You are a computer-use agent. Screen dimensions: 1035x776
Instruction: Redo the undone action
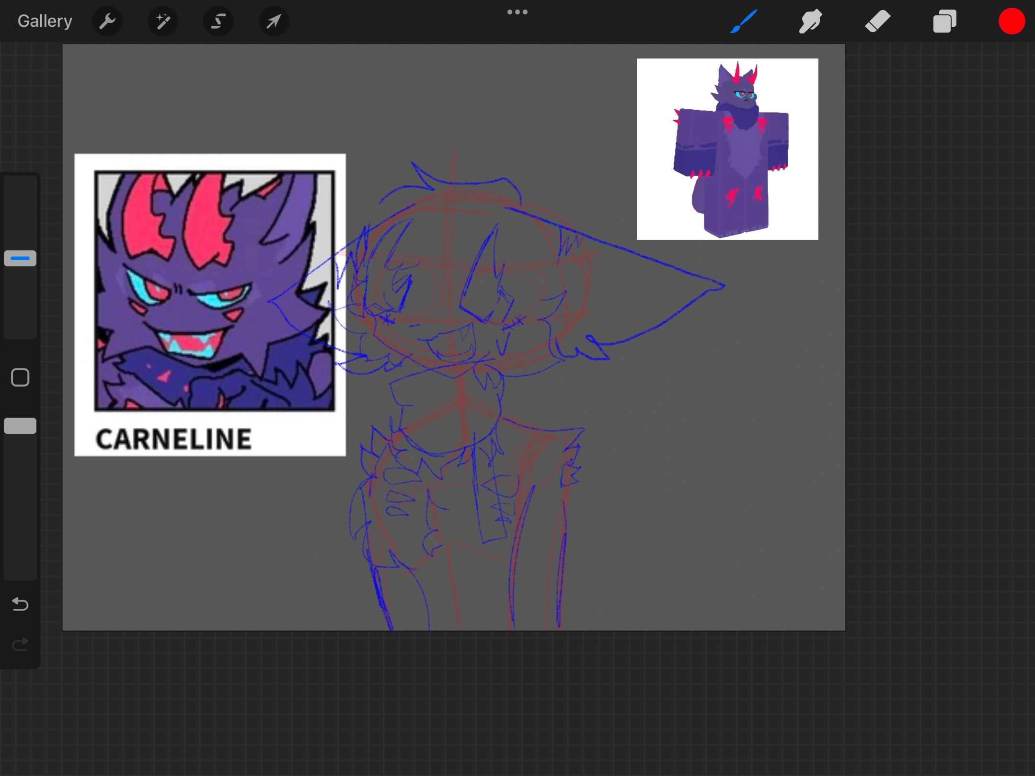pyautogui.click(x=20, y=645)
